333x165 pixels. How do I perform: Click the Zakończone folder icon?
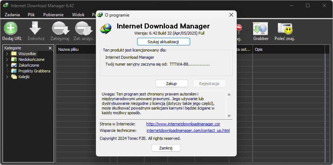pos(14,65)
